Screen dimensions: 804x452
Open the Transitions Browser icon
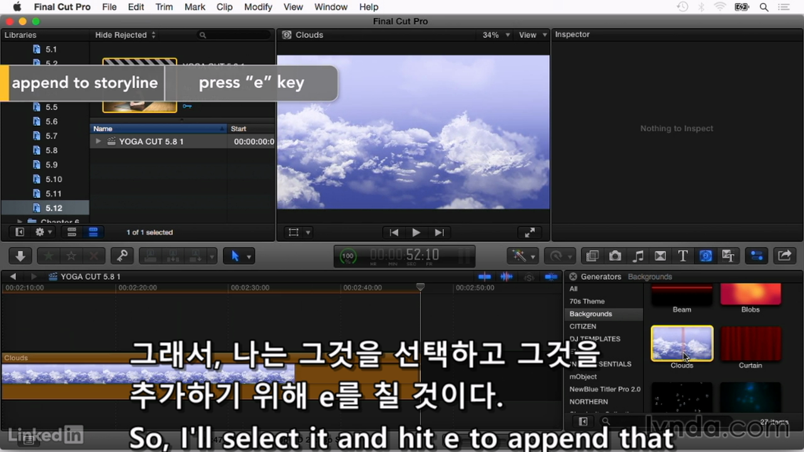coord(660,256)
